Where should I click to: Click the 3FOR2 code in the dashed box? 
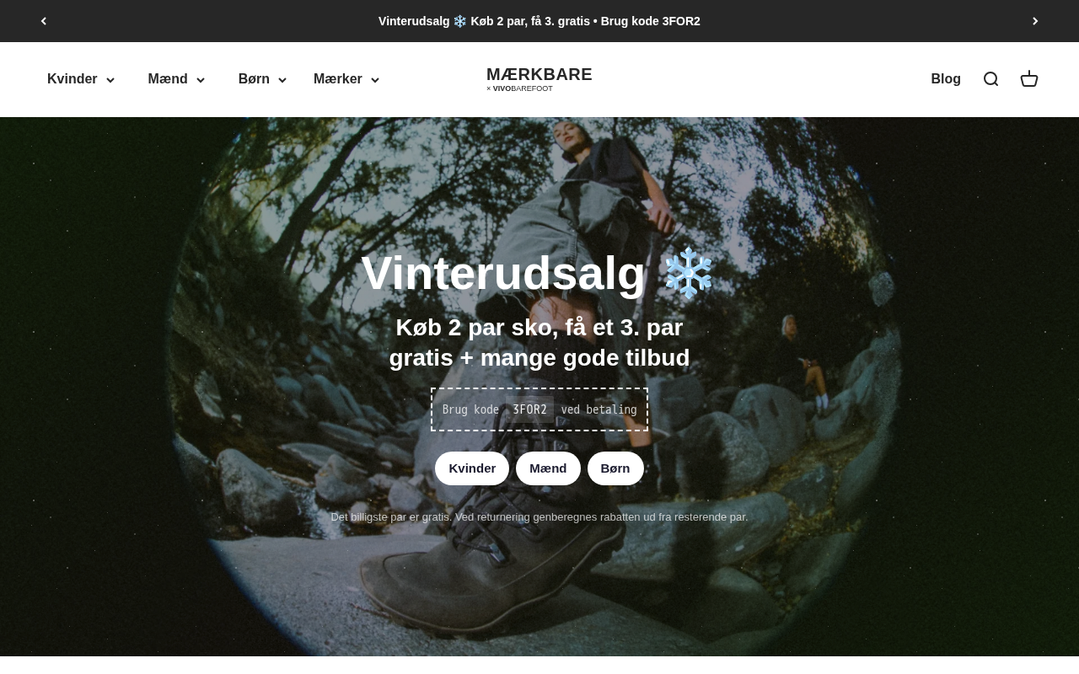point(530,409)
